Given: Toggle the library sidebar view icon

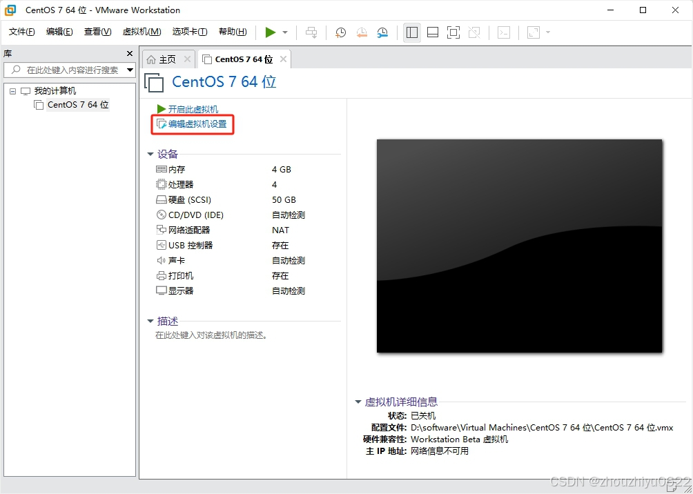Looking at the screenshot, I should pos(412,32).
